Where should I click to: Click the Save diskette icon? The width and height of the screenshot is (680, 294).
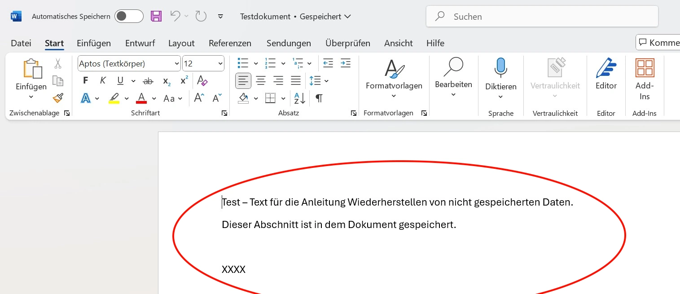coord(156,17)
